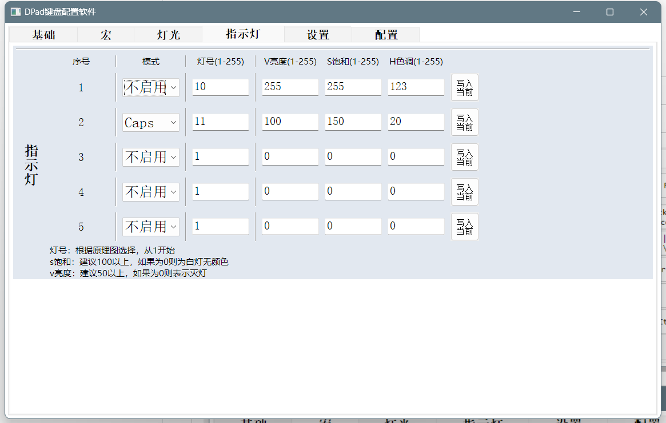Click the V亮度(1-255) column header
The height and width of the screenshot is (423, 666).
click(290, 62)
